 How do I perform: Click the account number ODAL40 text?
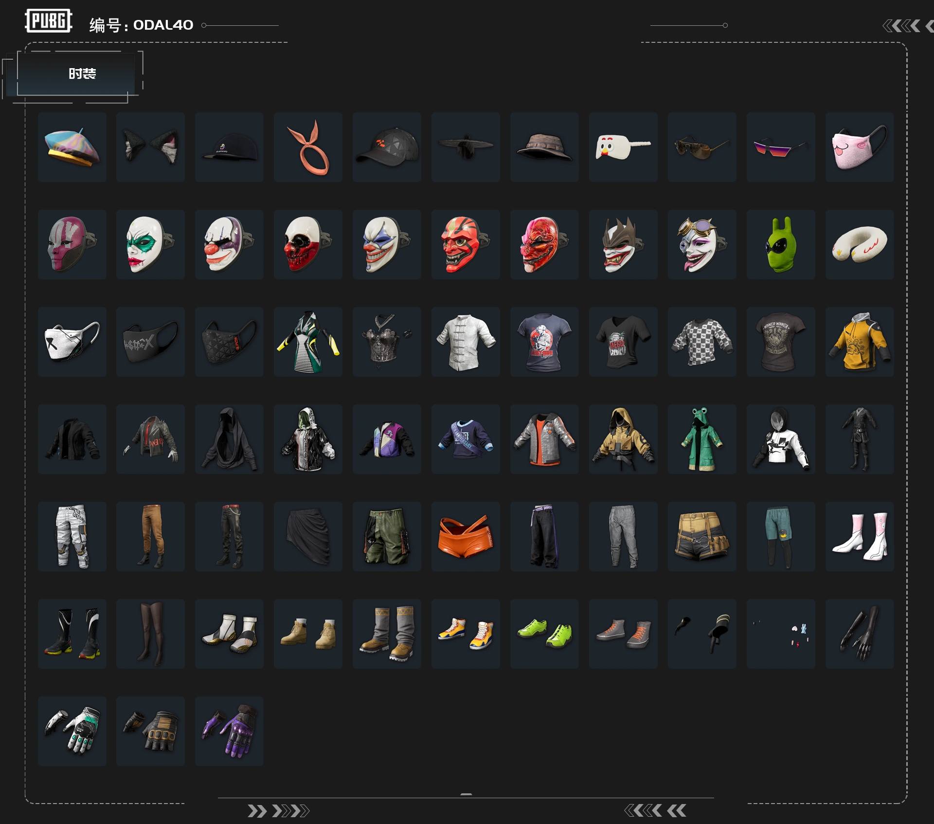(x=163, y=25)
